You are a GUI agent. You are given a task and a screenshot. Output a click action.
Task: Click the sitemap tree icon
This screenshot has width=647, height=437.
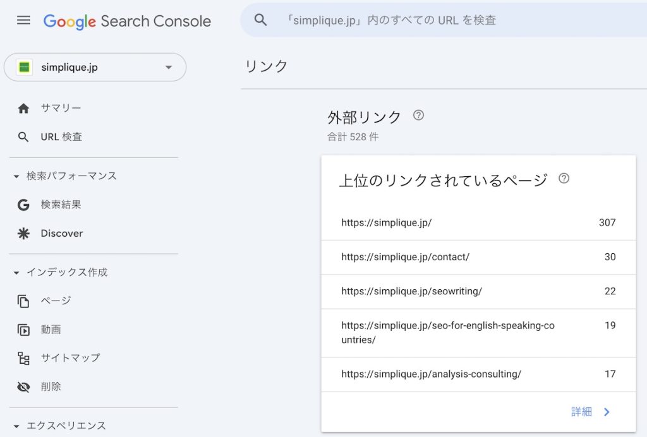coord(23,358)
